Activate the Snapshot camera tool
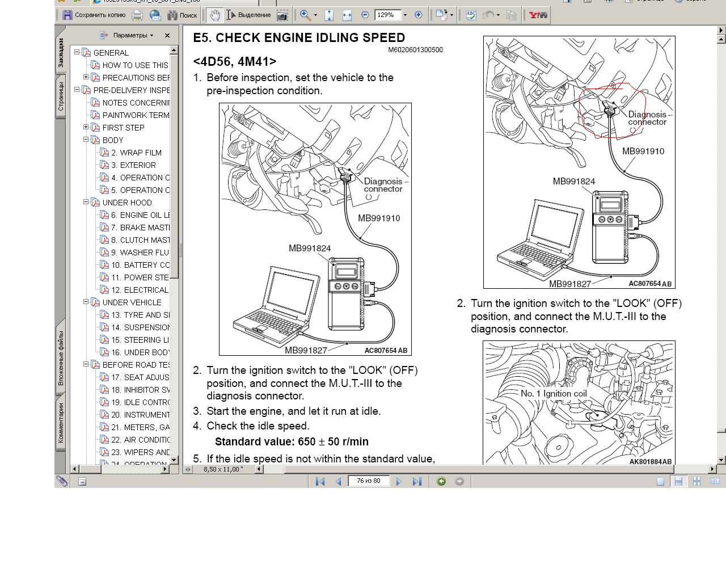This screenshot has height=581, width=726. point(282,15)
